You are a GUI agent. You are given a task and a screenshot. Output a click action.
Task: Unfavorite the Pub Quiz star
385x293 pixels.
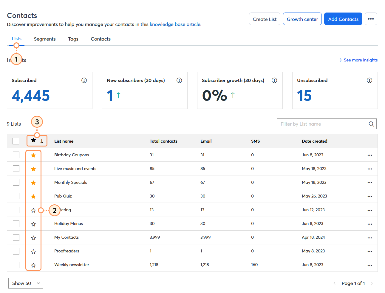(x=33, y=196)
